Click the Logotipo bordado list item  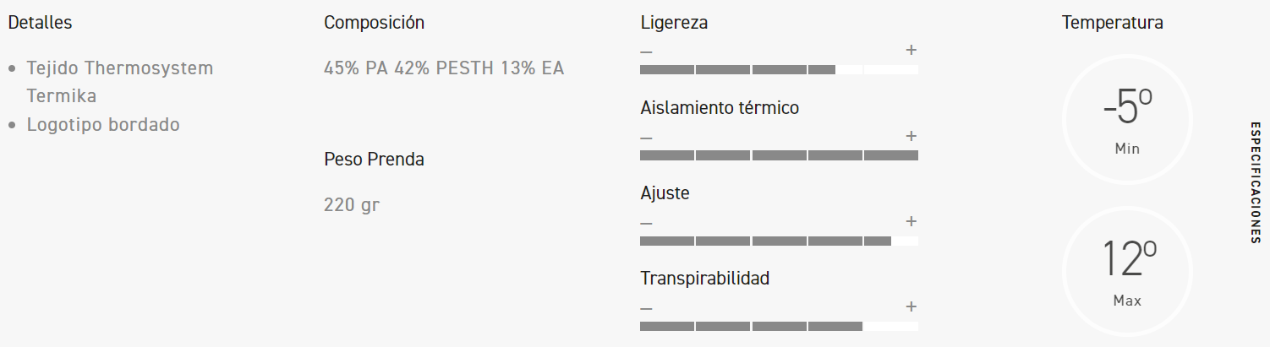[x=103, y=125]
